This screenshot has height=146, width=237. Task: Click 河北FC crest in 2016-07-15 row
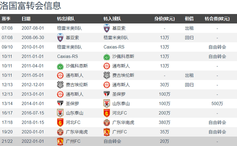(107, 113)
